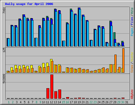Select day 31 on the date axis
Screen dimensions: 135x105
[x=127, y=102]
